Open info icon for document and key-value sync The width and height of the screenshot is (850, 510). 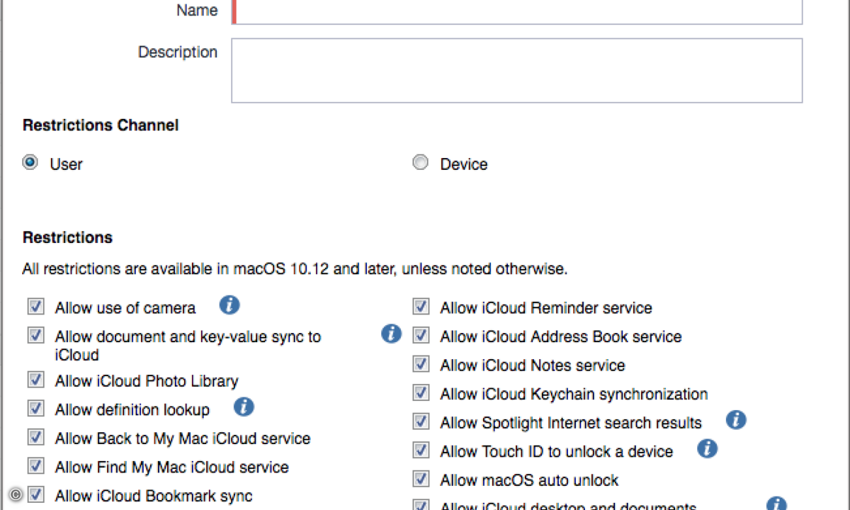[392, 334]
